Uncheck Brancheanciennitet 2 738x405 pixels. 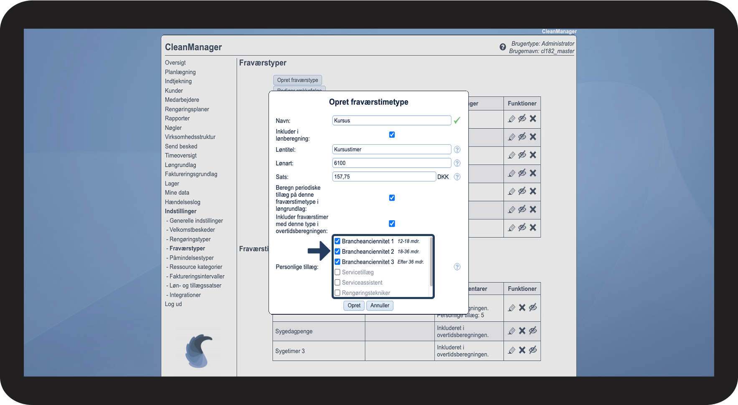click(x=337, y=252)
